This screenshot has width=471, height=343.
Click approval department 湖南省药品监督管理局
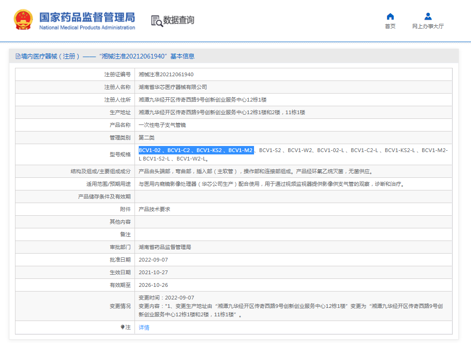165,247
